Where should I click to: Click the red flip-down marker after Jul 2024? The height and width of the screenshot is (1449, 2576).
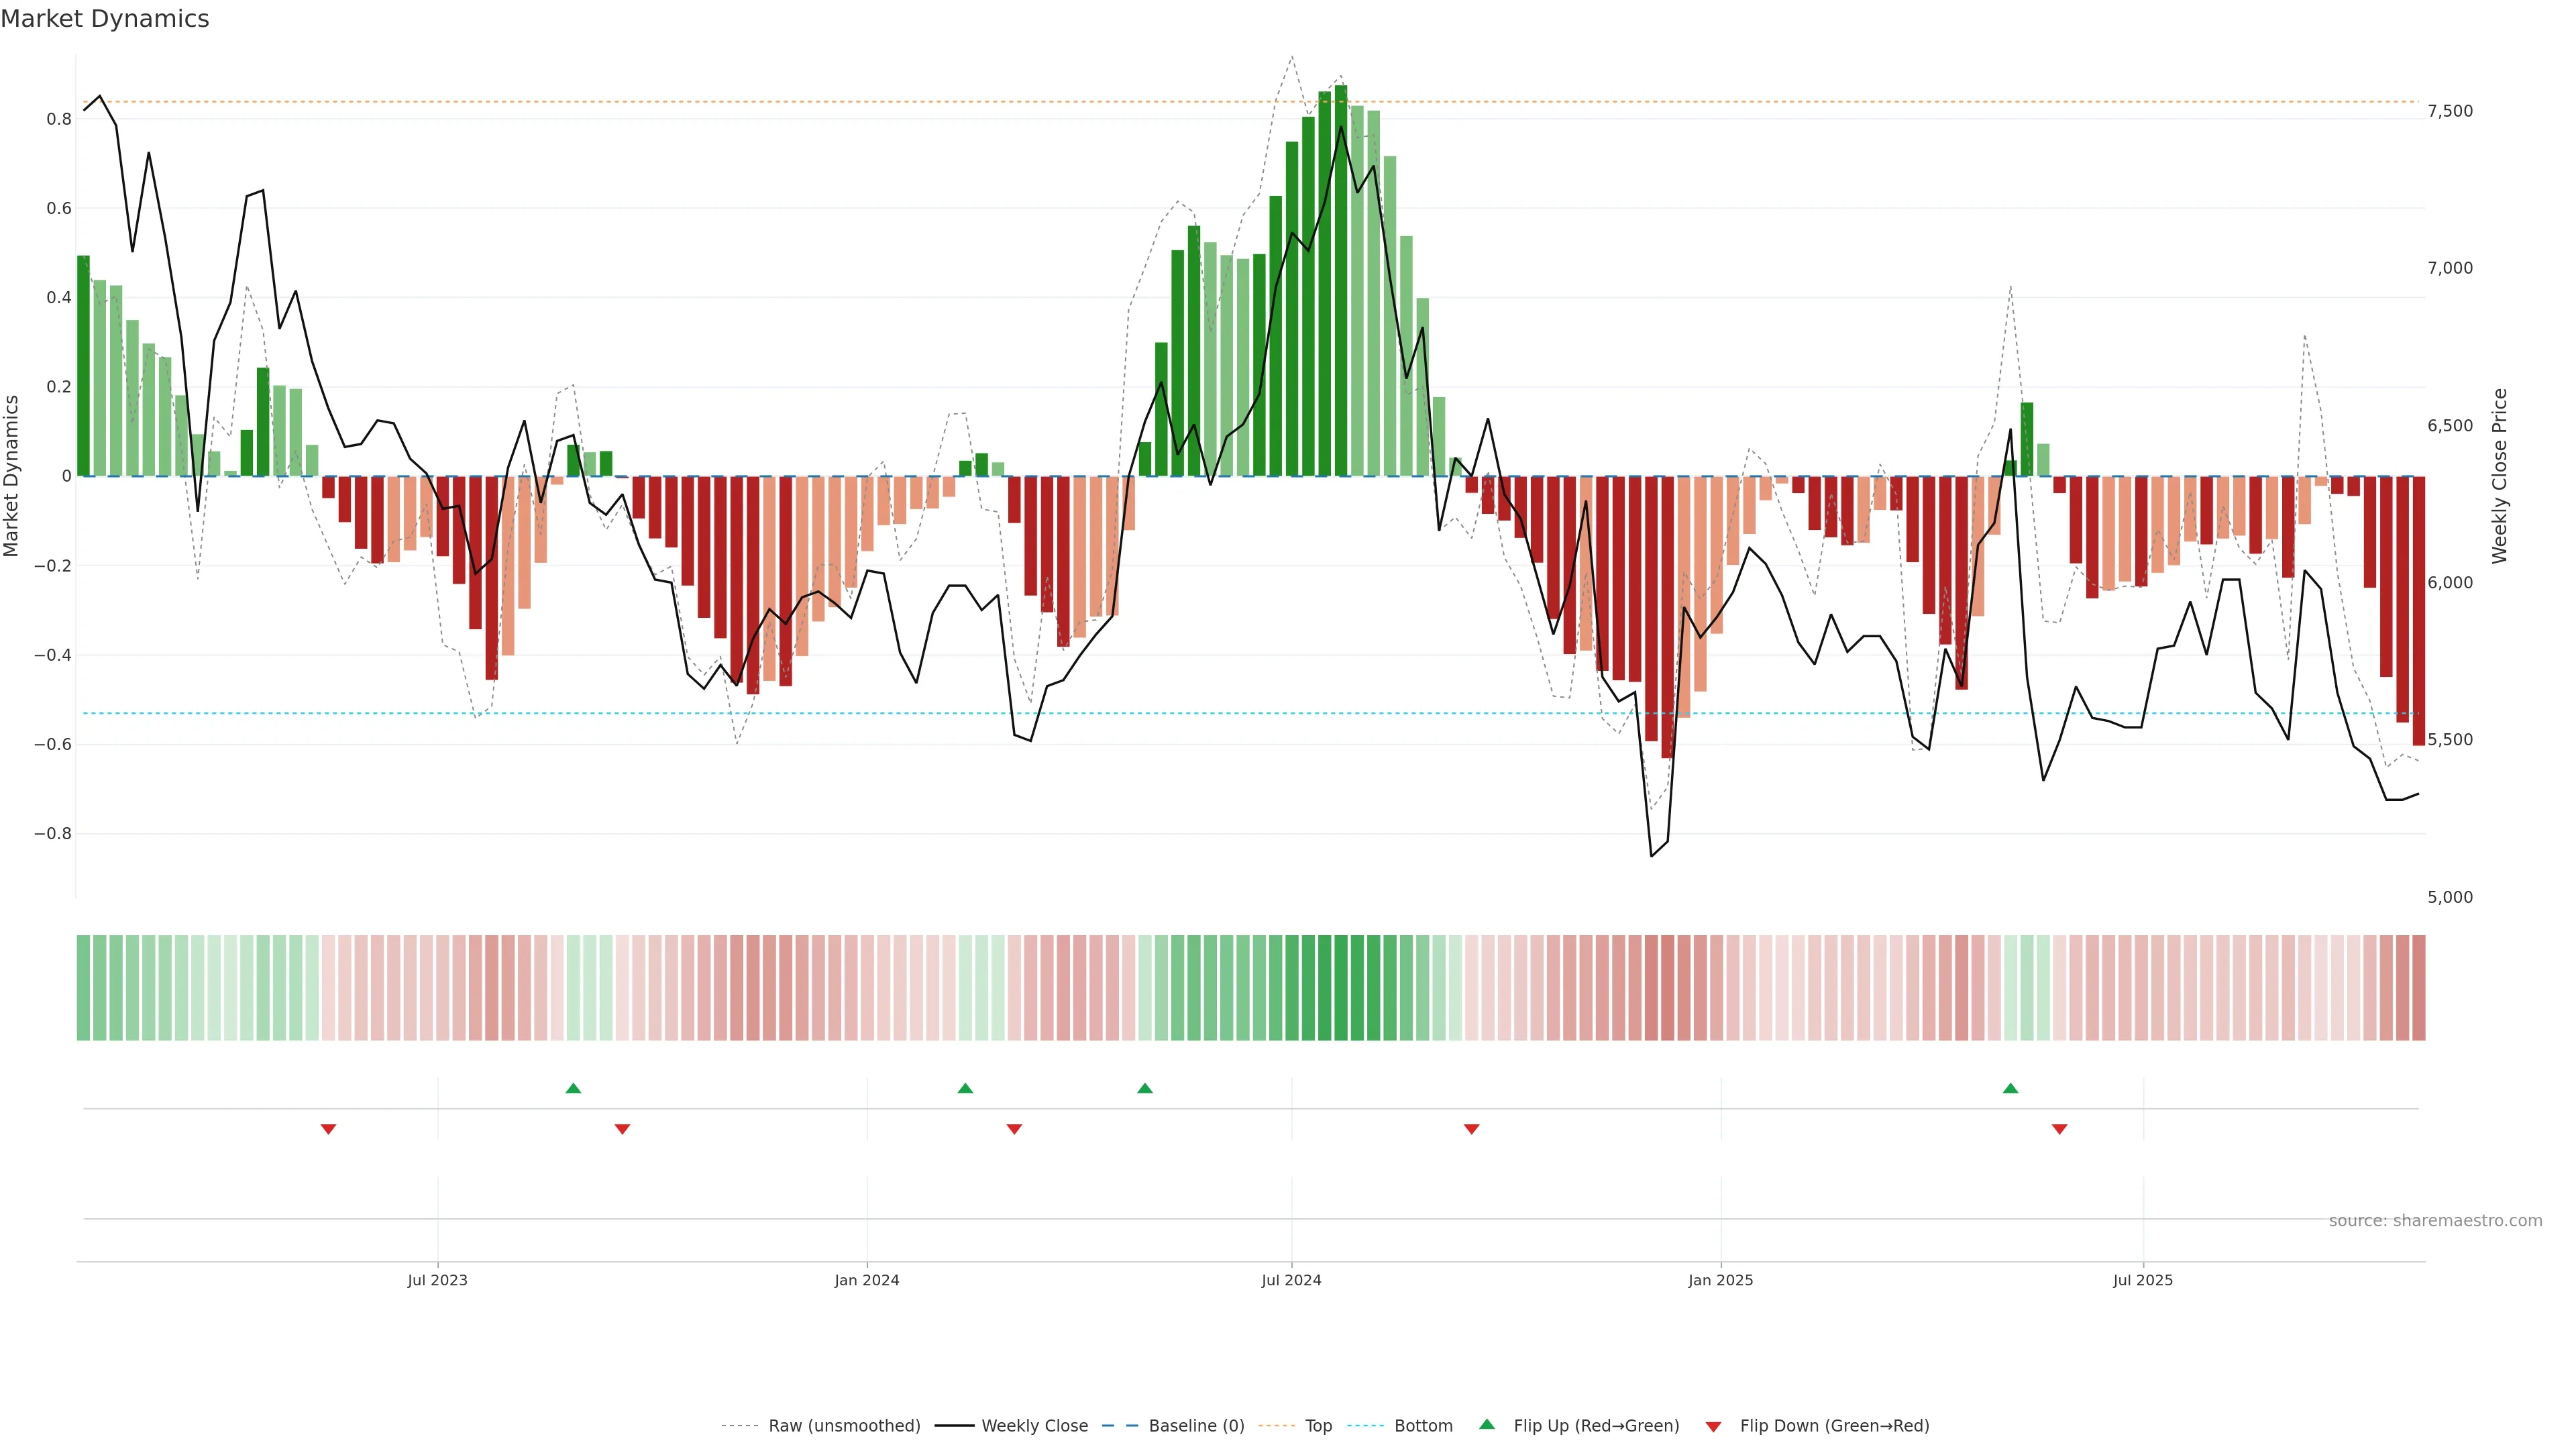(1471, 1129)
